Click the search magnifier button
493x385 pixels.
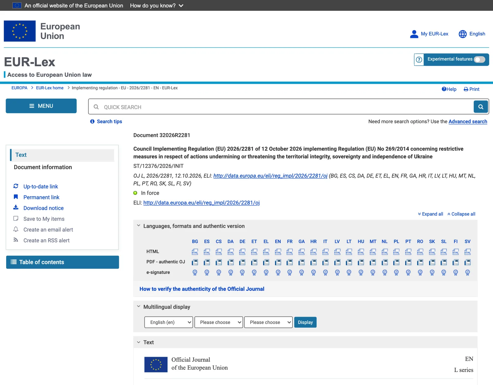point(481,107)
